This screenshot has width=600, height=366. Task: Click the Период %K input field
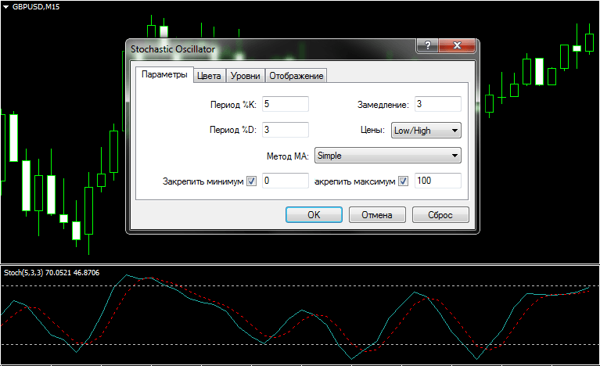tap(285, 104)
